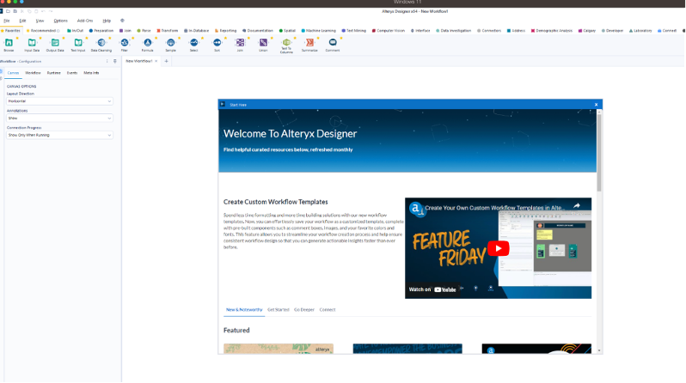Select the Text Input tool
Screen dimensions: 686x383
tap(78, 42)
